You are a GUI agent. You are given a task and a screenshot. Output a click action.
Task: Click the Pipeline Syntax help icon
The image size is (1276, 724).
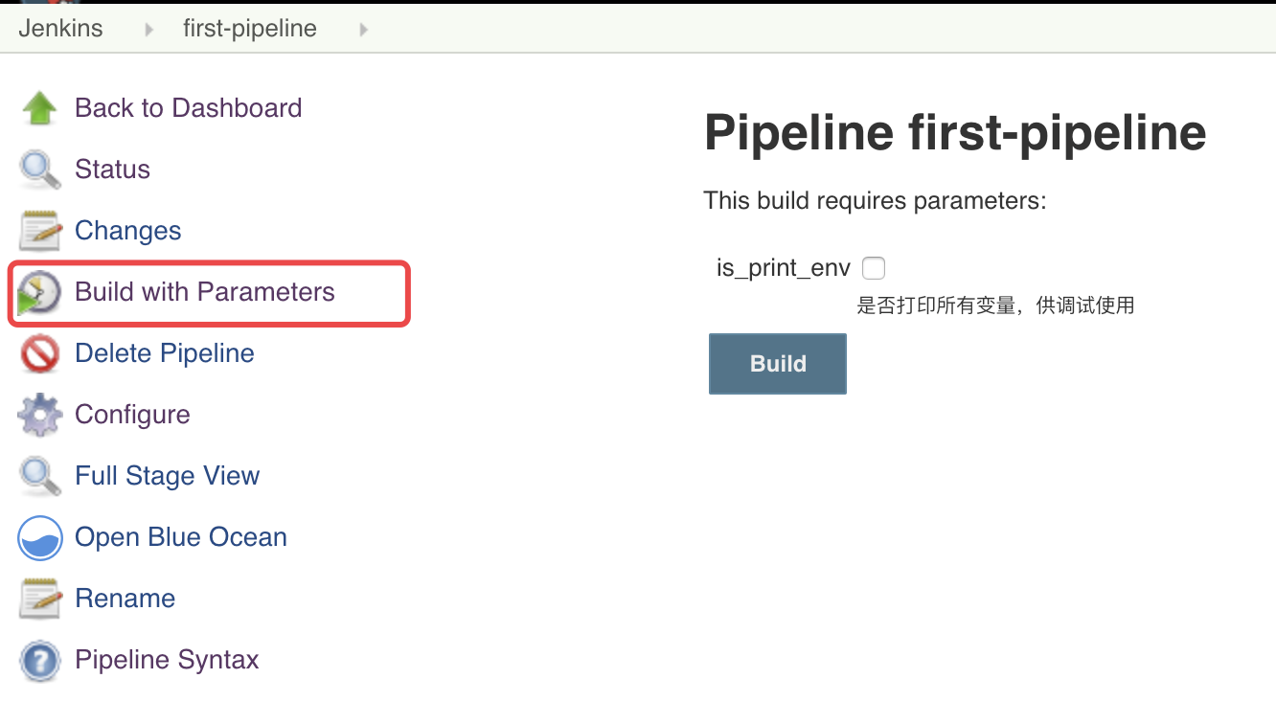tap(39, 660)
